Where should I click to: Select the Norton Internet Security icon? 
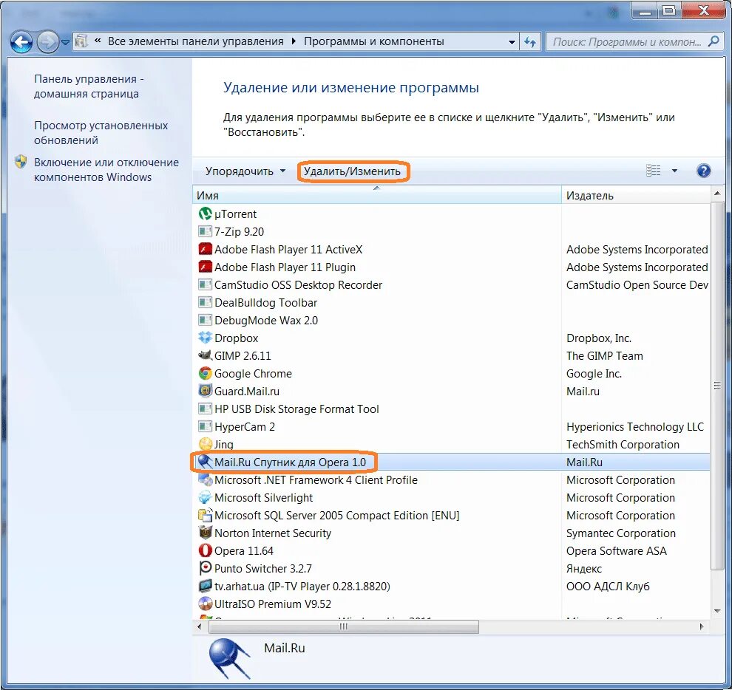tap(205, 533)
